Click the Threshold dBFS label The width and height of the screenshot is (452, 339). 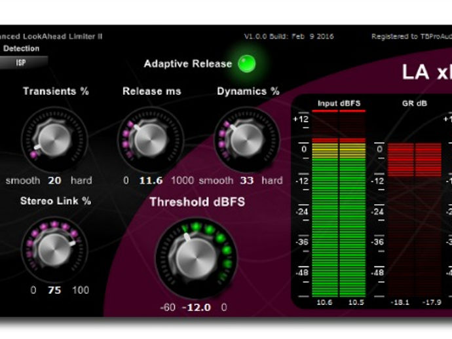pos(197,202)
